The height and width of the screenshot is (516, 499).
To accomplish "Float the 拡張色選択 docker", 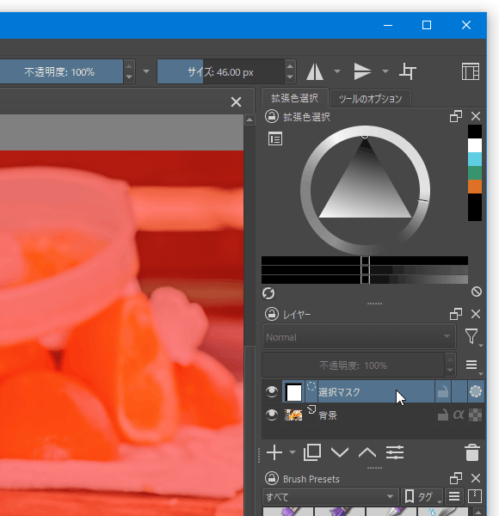I will (x=456, y=116).
